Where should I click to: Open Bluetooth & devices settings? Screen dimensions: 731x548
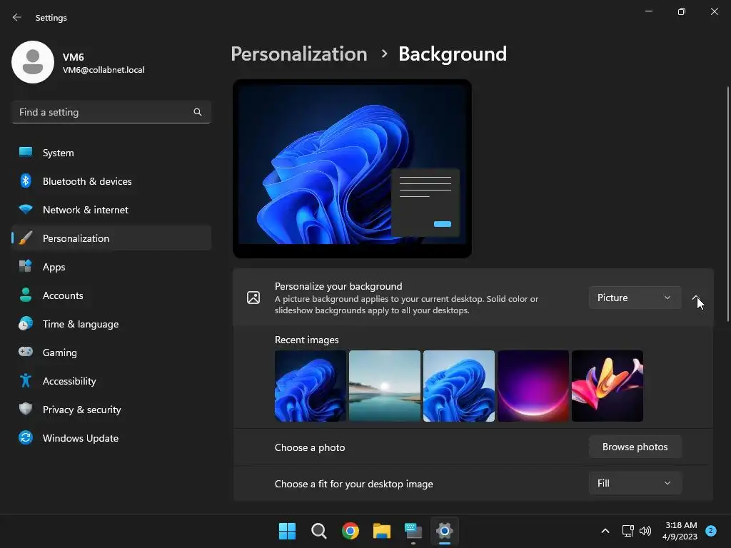click(x=111, y=181)
